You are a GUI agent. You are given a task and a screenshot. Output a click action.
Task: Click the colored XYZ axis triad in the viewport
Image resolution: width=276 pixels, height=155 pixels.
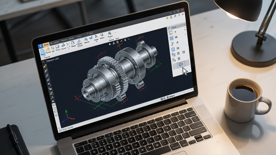[68, 116]
